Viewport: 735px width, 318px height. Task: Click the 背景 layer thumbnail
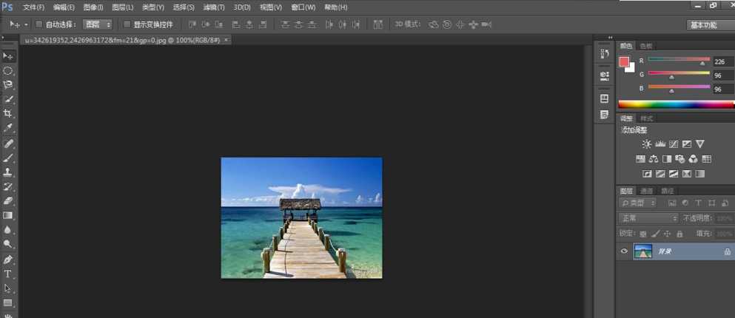coord(642,251)
